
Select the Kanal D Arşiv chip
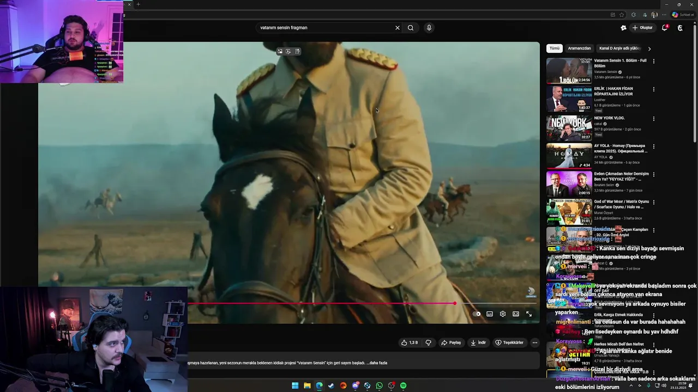click(619, 48)
